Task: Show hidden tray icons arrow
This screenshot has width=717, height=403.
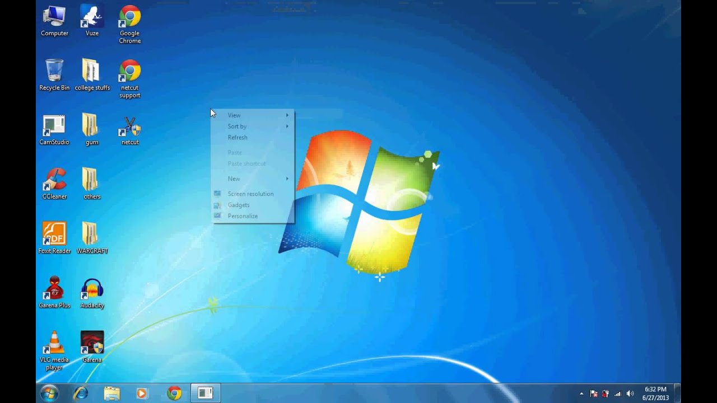Action: click(x=581, y=393)
